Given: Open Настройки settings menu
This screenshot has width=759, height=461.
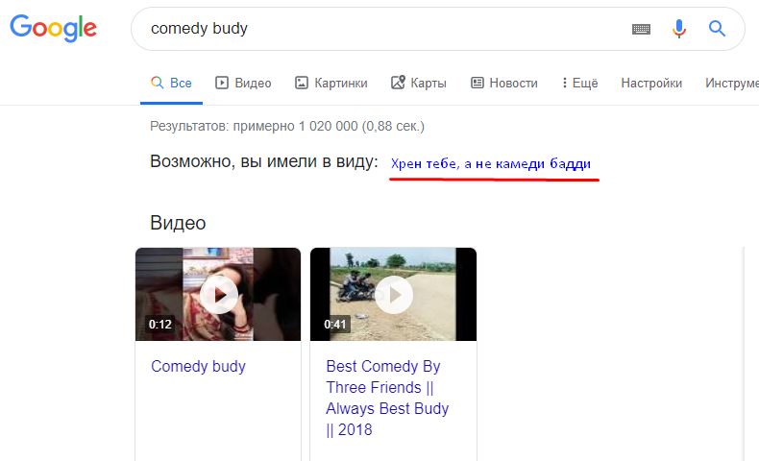Looking at the screenshot, I should click(x=651, y=84).
